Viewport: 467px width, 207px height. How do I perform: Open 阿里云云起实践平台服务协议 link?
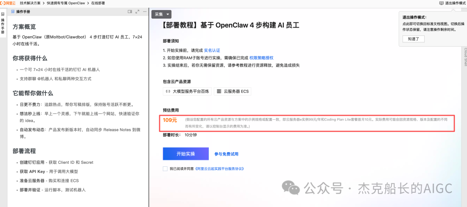pos(220,169)
